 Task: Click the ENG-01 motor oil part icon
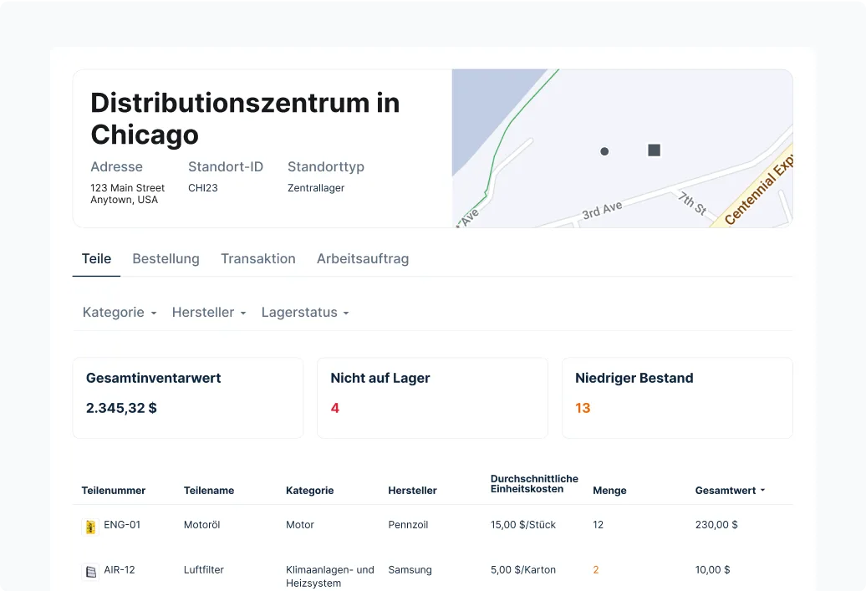[90, 527]
